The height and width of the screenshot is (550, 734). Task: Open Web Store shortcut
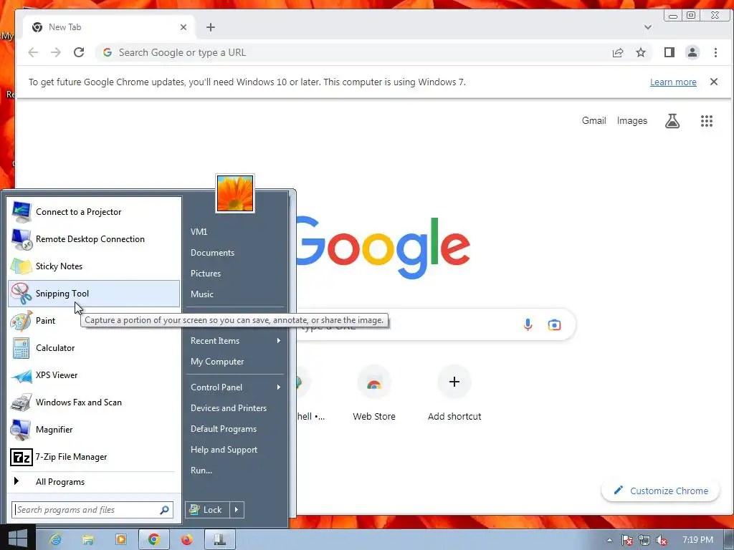pyautogui.click(x=374, y=393)
